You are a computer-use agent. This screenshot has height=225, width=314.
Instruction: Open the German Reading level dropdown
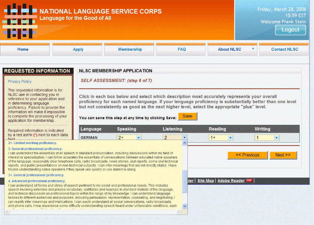coord(221,138)
